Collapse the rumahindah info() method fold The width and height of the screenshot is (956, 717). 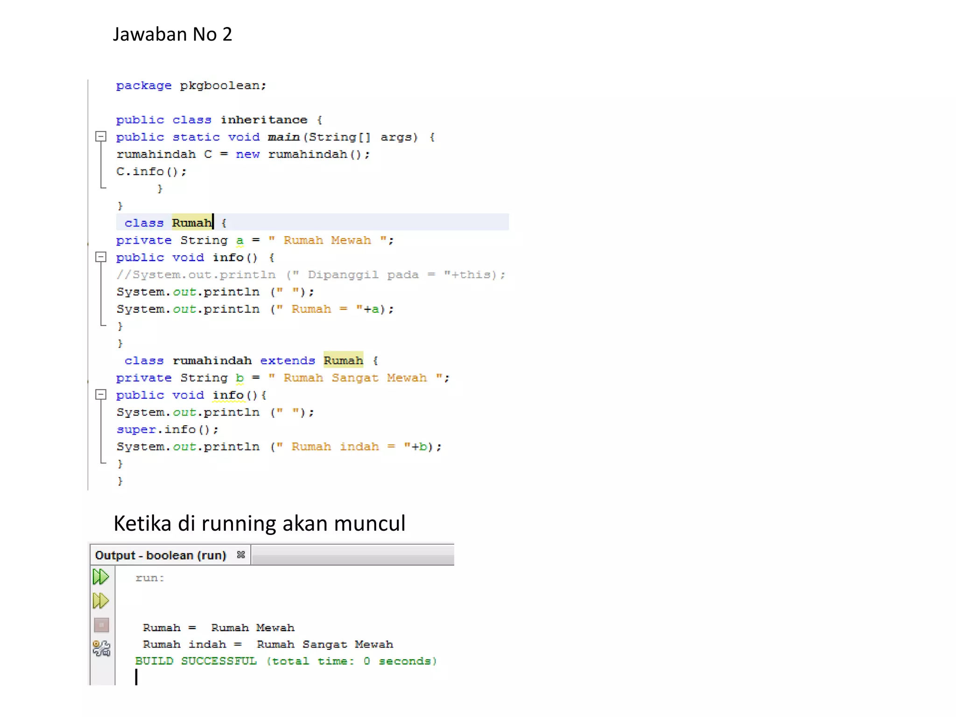tap(101, 395)
